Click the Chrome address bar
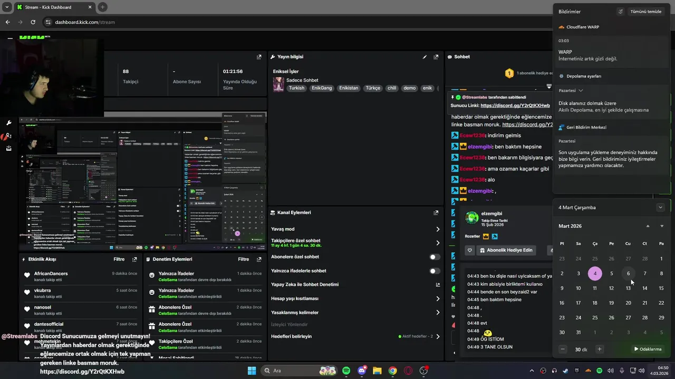The image size is (675, 379). pos(295,22)
